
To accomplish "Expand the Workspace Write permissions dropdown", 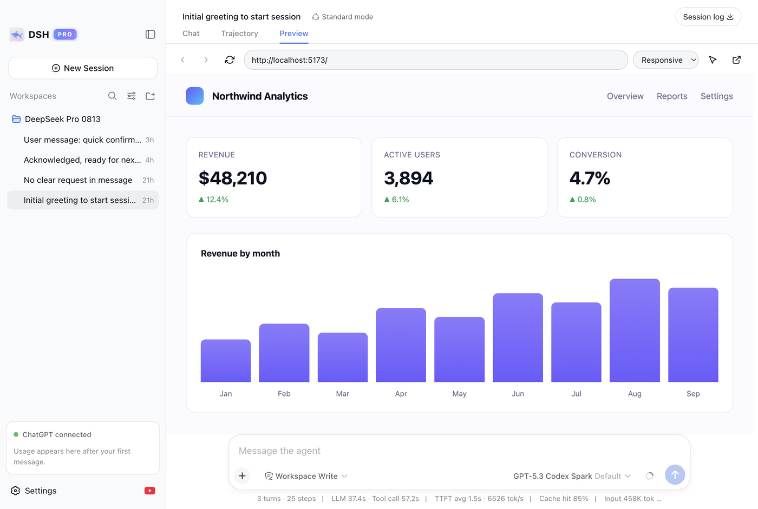I will (x=306, y=476).
